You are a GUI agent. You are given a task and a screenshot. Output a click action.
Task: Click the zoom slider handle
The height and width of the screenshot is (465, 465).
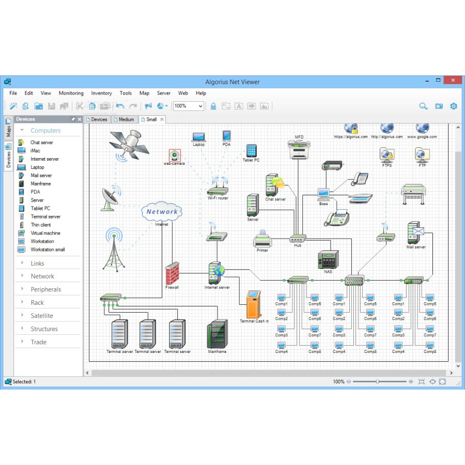(x=378, y=382)
